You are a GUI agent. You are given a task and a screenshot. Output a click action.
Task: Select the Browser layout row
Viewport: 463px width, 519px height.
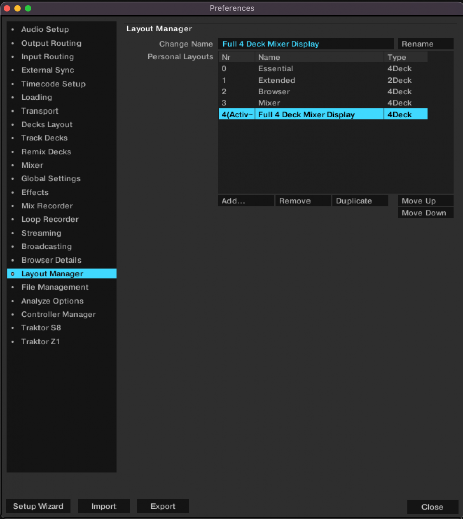coord(323,92)
